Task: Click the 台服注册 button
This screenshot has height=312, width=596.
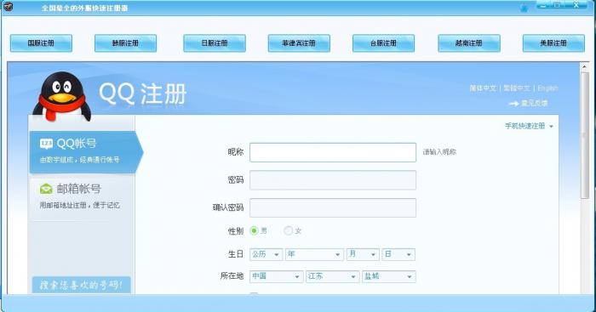Action: (x=383, y=43)
